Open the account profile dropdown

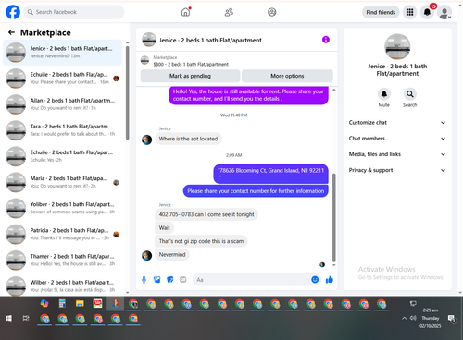click(x=444, y=13)
